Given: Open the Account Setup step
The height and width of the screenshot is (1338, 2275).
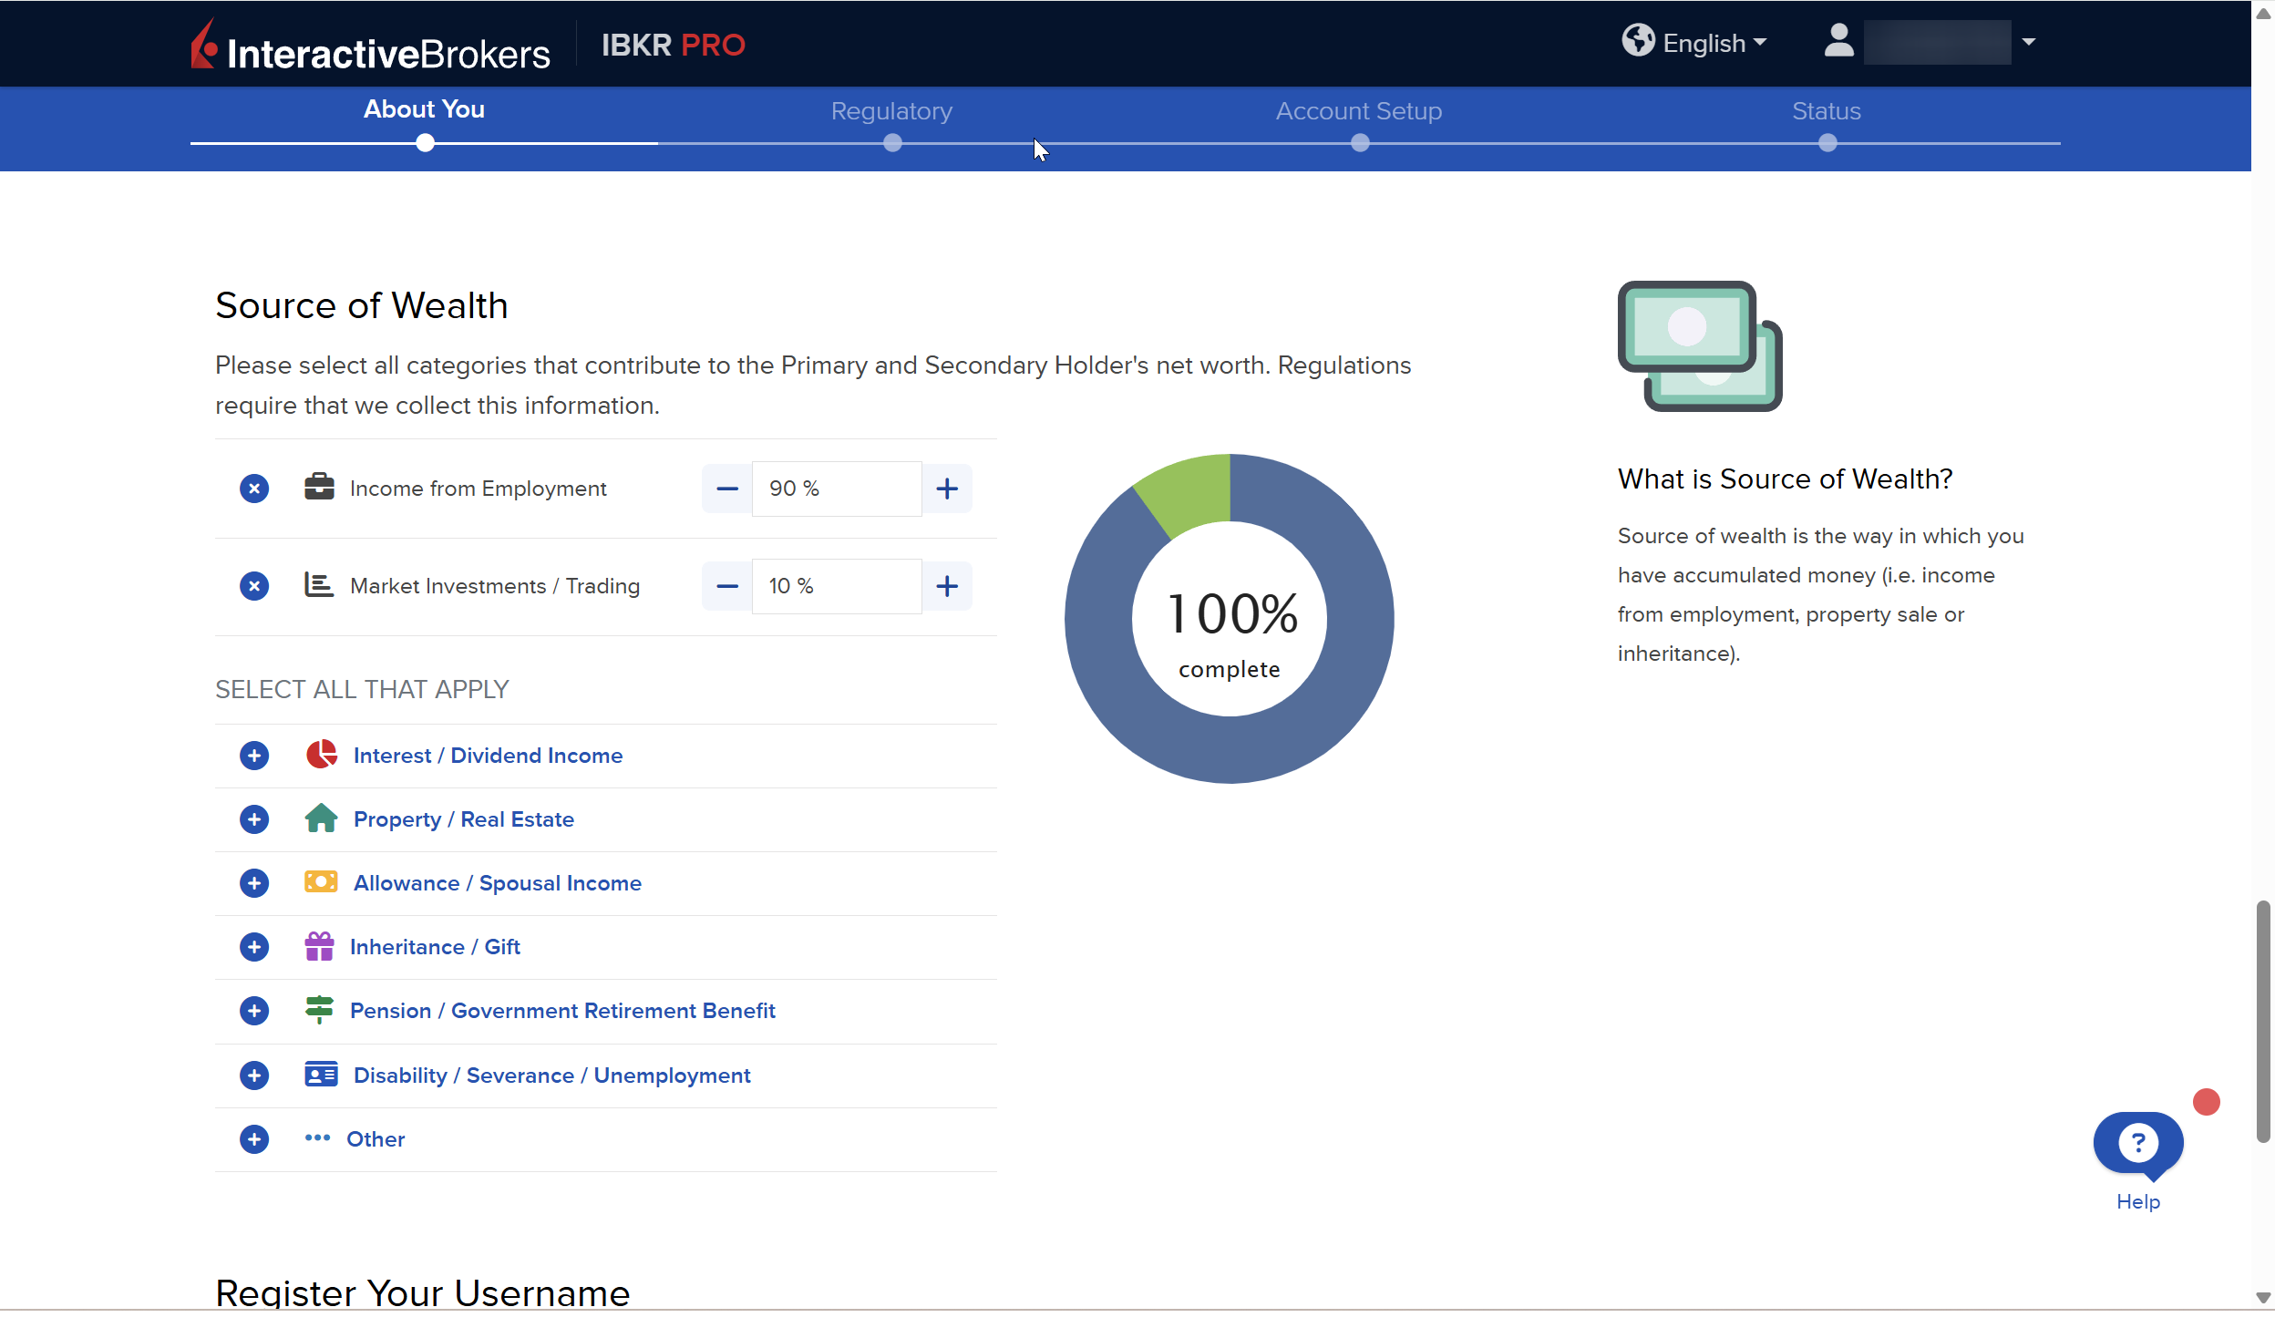Looking at the screenshot, I should (x=1358, y=111).
